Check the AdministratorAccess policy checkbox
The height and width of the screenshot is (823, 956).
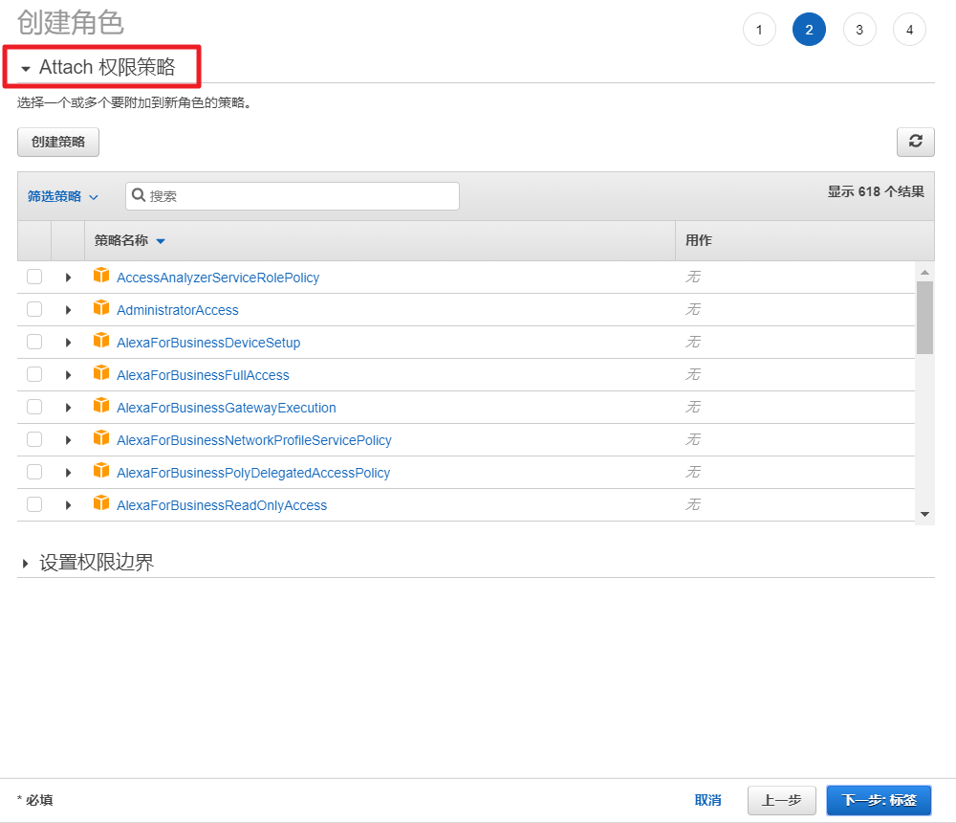[34, 309]
